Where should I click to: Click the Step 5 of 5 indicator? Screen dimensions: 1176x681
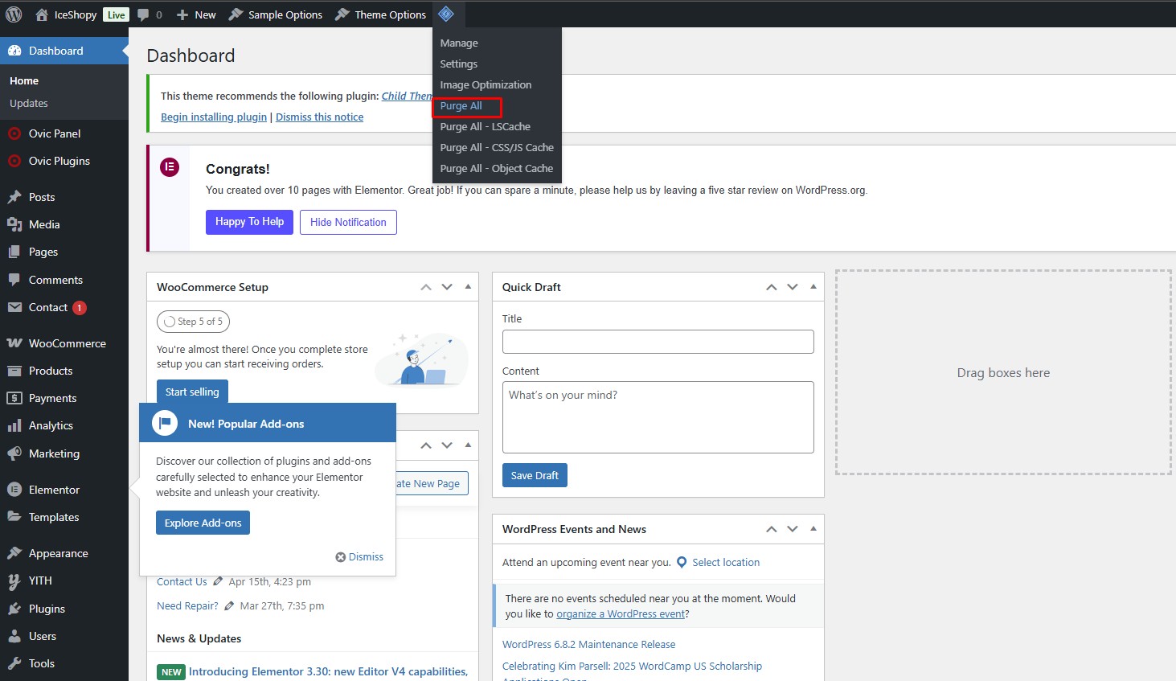[194, 322]
